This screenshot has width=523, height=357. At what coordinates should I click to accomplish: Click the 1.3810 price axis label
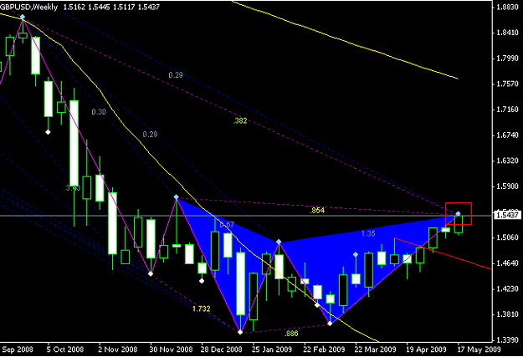tap(507, 314)
